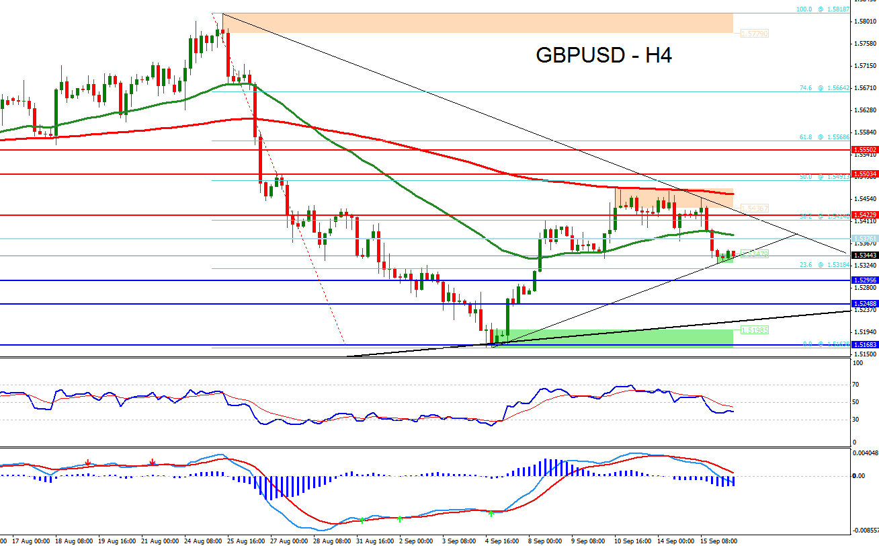Image resolution: width=879 pixels, height=546 pixels.
Task: Click the large green demand zone rectangle
Action: tap(612, 338)
